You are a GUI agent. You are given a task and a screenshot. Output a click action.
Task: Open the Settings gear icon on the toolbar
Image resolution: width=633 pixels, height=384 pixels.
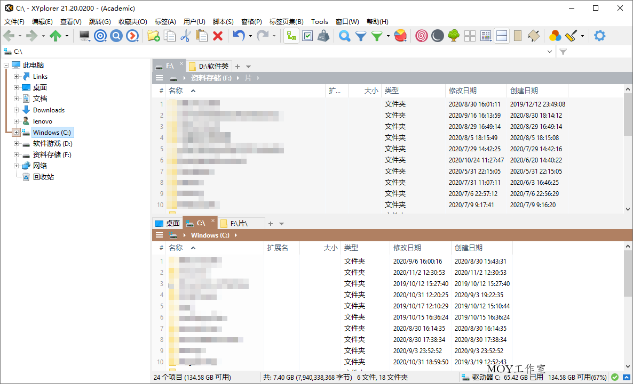599,36
